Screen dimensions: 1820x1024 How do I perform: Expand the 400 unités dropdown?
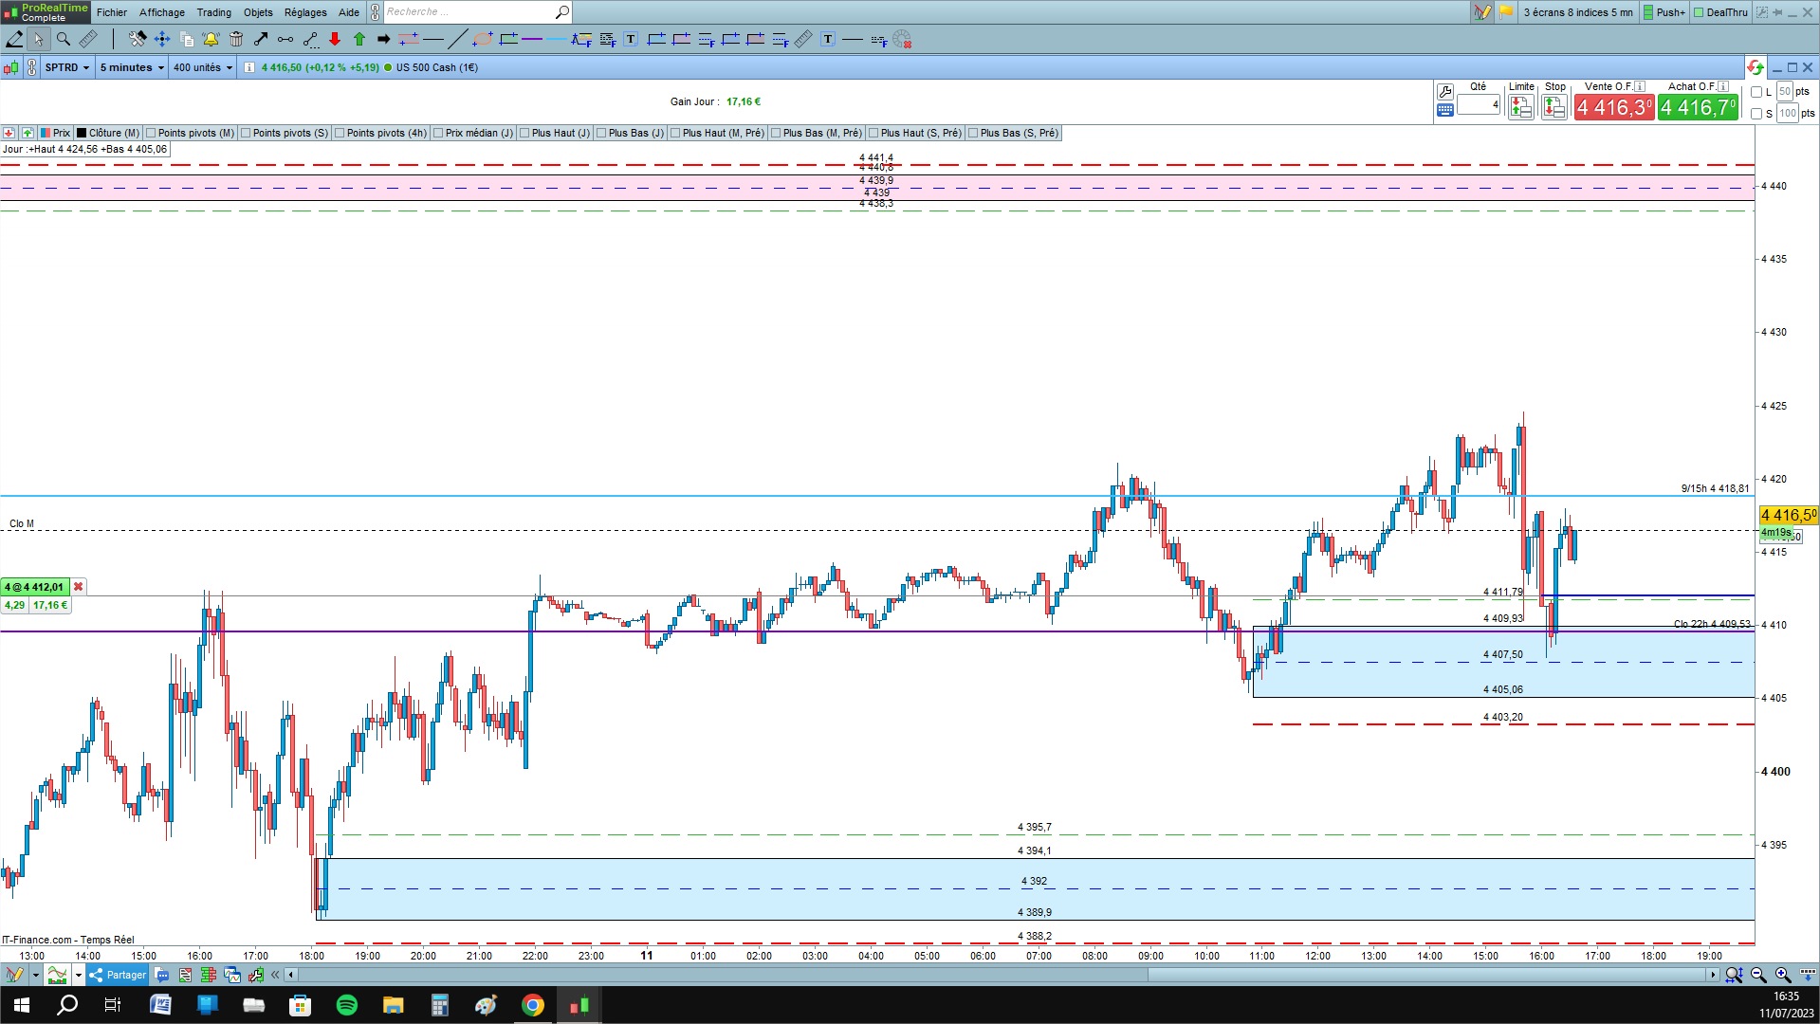pyautogui.click(x=202, y=67)
